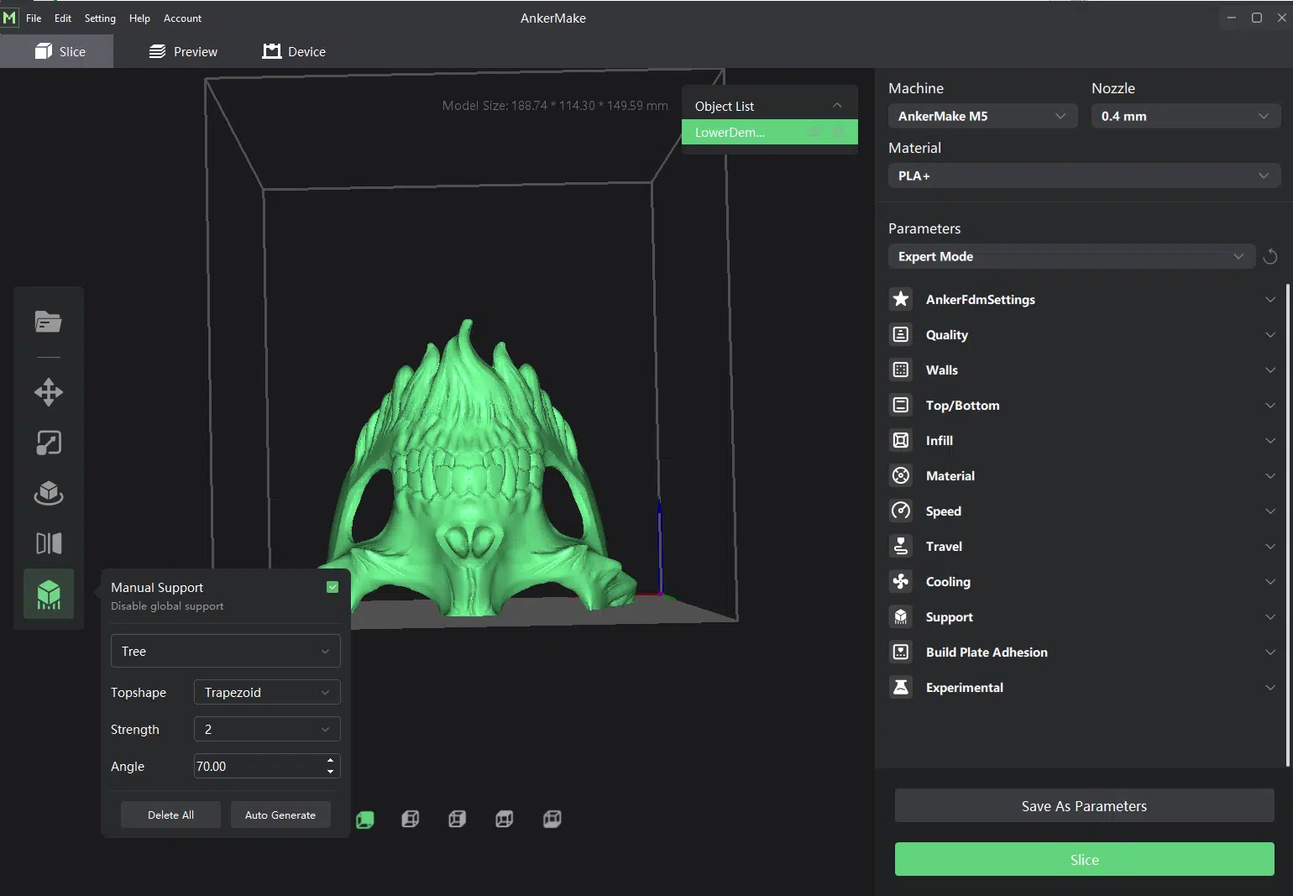Open the Machine AnkerMake M5 dropdown
Viewport: 1293px width, 896px height.
[982, 116]
